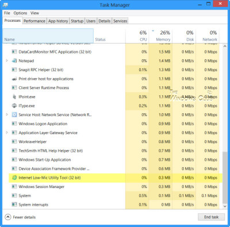Click the IPoint.exe mouse icon

pyautogui.click(x=14, y=97)
